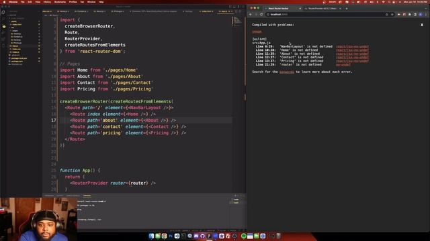Open jsx-no-undef link for 'Pricing' error
The height and width of the screenshot is (241, 430).
[x=352, y=61]
